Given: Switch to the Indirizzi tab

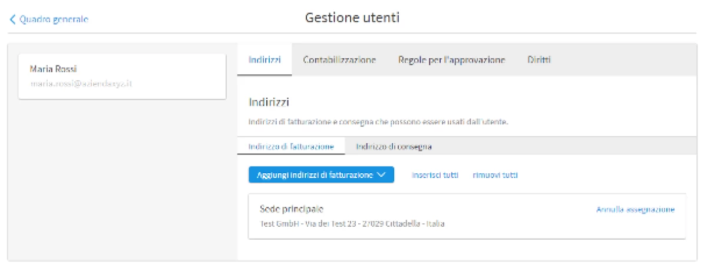Looking at the screenshot, I should click(x=265, y=60).
